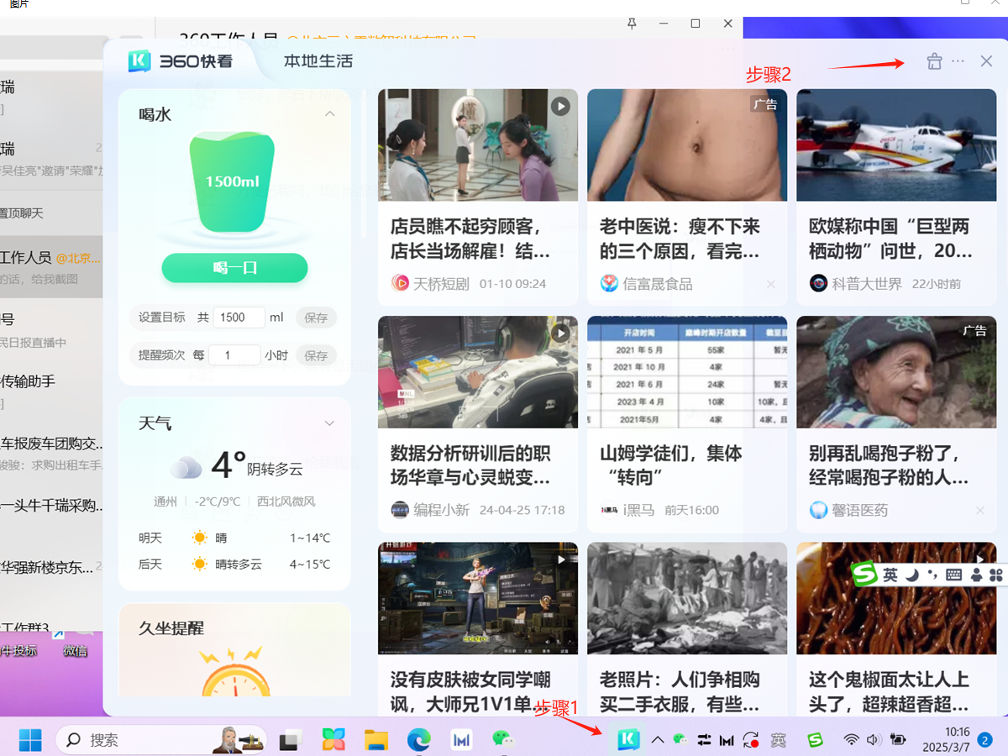Viewport: 1008px width, 756px height.
Task: Play the 数据分析研训后的职场华章 video thumbnail
Action: 478,372
